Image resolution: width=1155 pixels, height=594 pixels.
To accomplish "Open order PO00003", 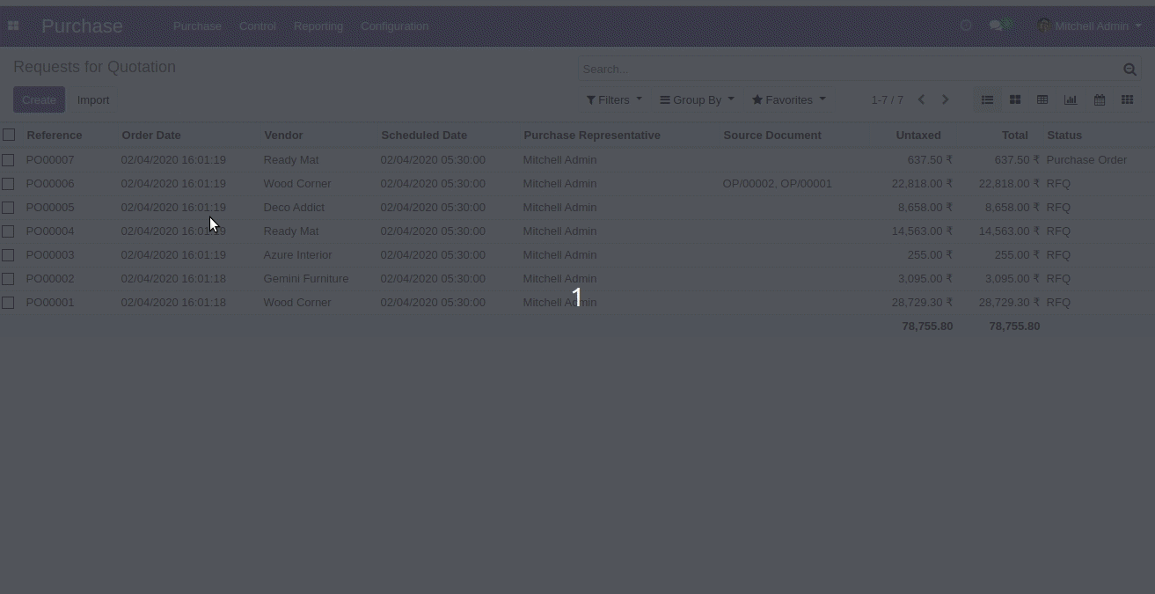I will pos(50,255).
